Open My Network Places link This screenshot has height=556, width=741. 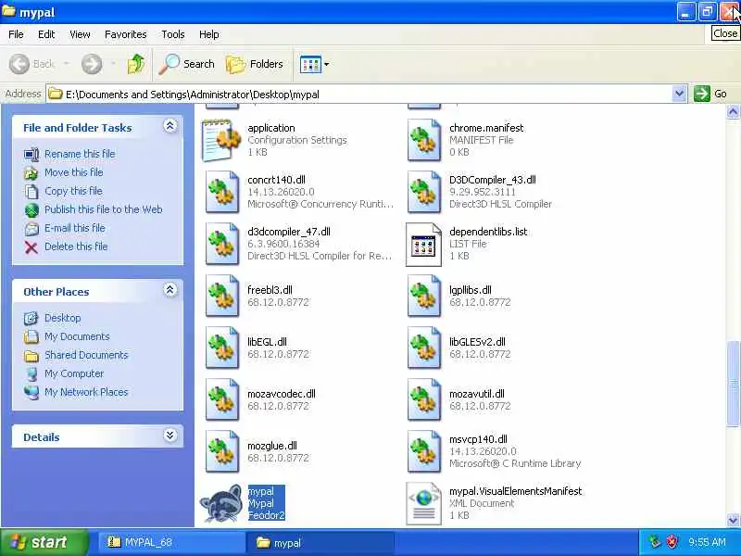86,391
